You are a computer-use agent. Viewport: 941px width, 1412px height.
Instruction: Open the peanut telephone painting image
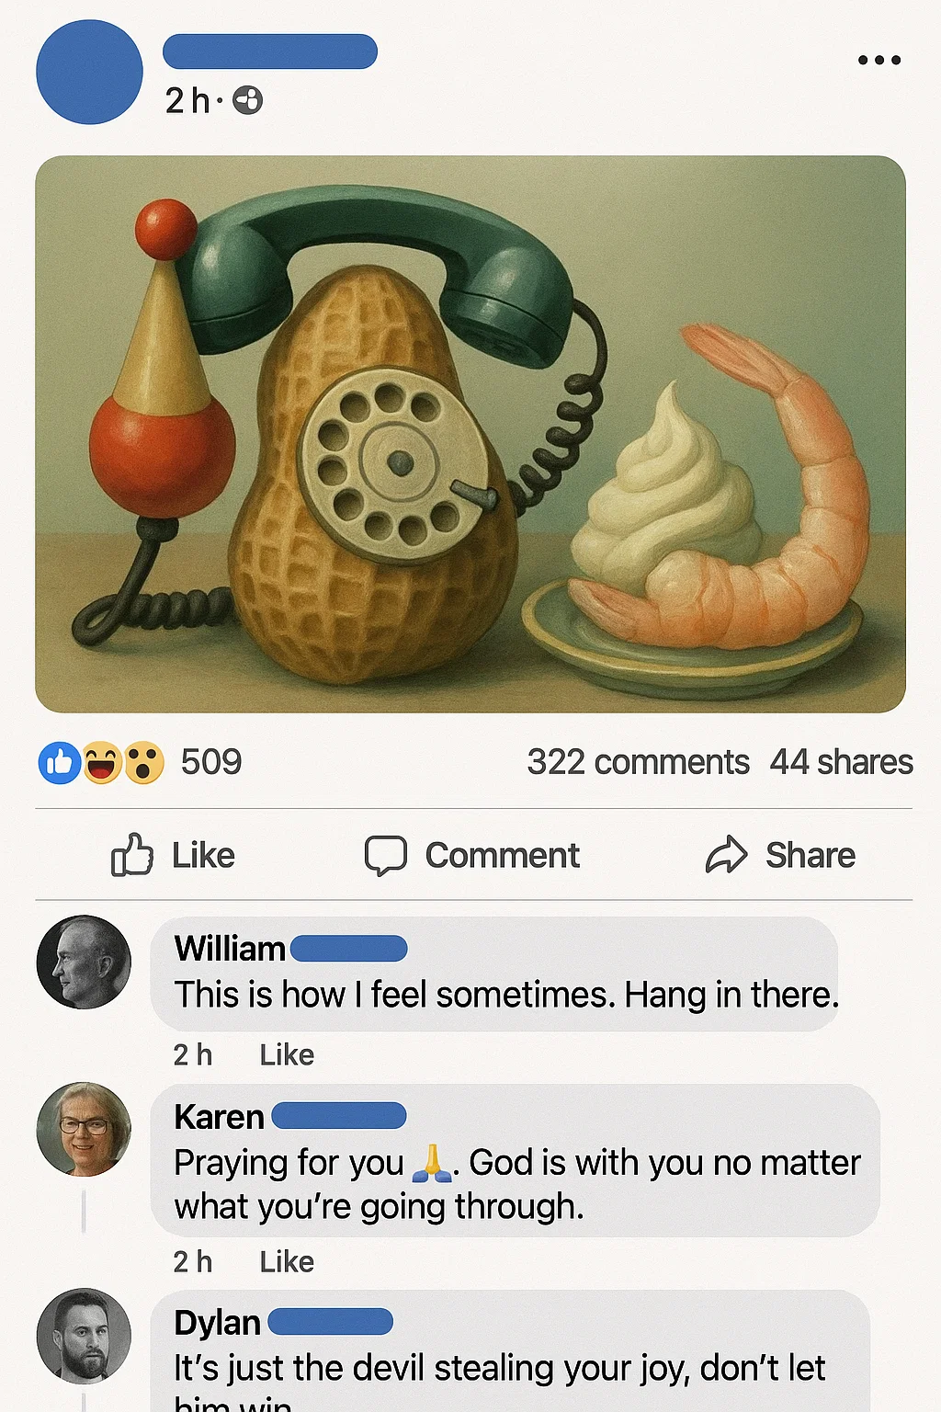(x=470, y=434)
